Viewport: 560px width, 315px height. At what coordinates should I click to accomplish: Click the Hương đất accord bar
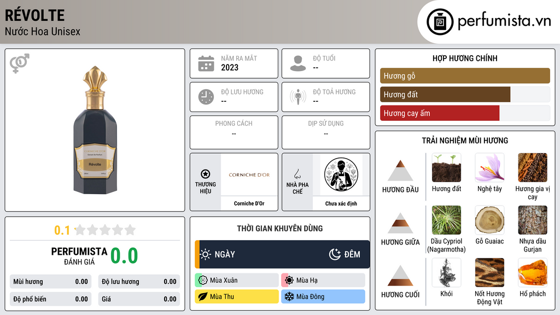pyautogui.click(x=465, y=94)
